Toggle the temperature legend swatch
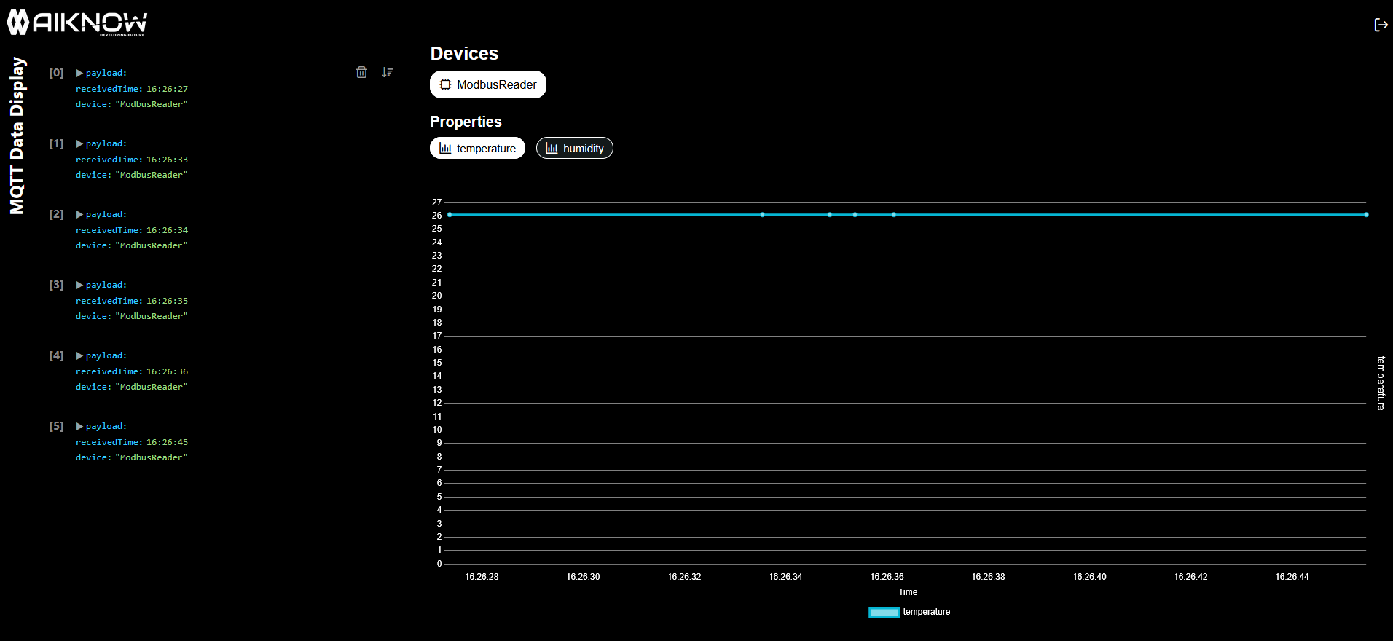 pyautogui.click(x=884, y=612)
